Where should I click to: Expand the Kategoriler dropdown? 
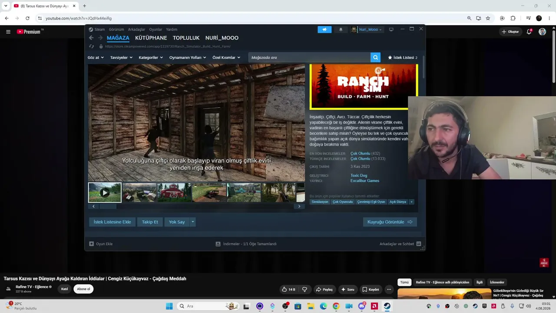(x=151, y=57)
